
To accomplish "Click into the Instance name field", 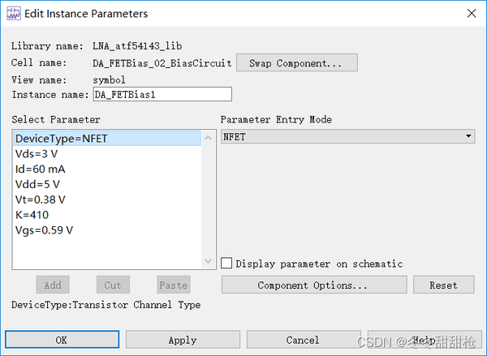I will (x=162, y=94).
